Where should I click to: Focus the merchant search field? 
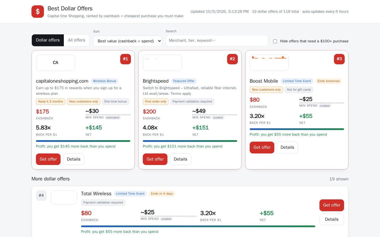(217, 41)
